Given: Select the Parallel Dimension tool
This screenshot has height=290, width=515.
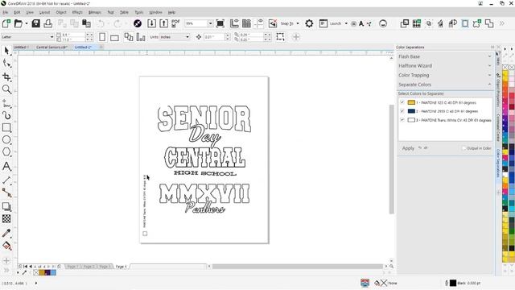Looking at the screenshot, I should coord(6,180).
